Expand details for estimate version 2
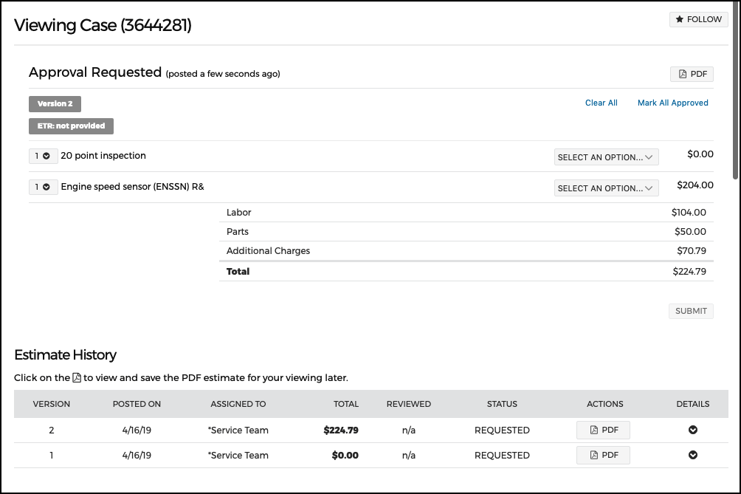 [x=693, y=430]
